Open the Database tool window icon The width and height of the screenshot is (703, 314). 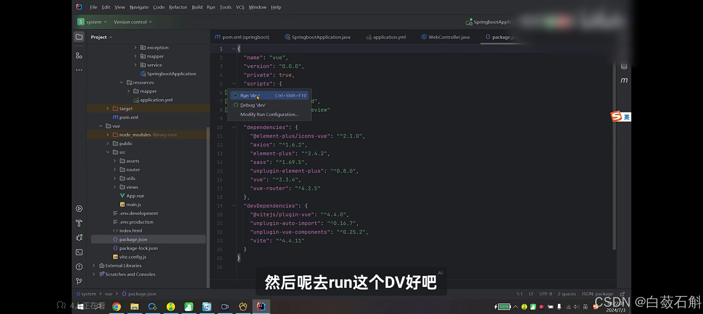tap(624, 66)
